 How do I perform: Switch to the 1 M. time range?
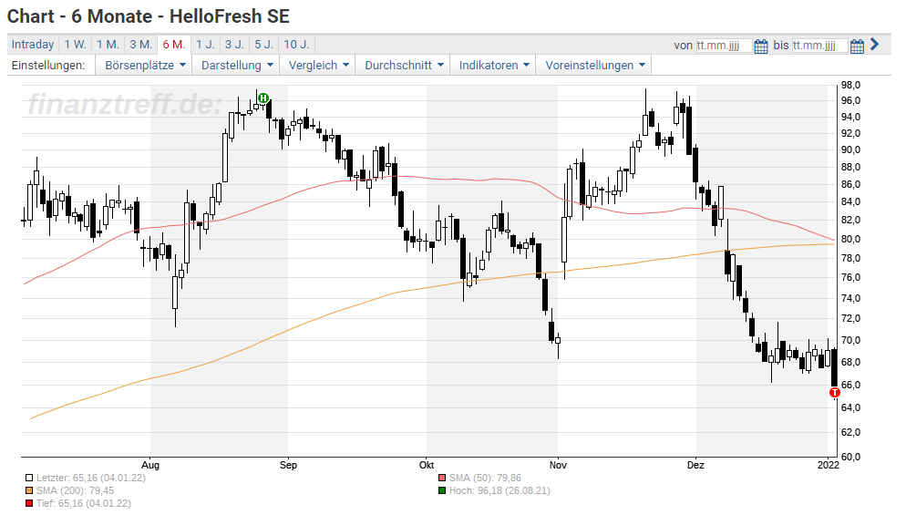[x=108, y=45]
